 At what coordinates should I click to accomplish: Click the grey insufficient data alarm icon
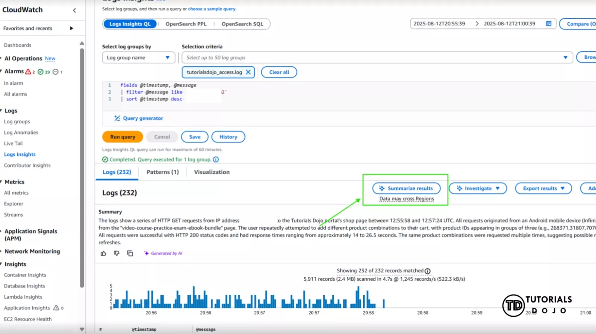point(56,72)
